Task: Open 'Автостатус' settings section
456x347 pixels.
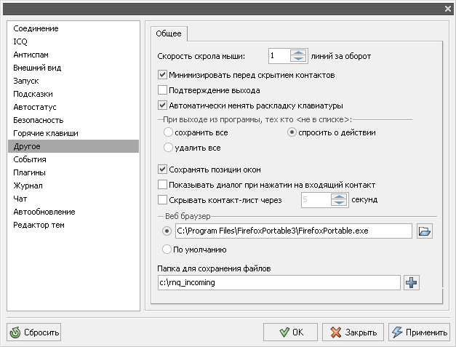Action: (73, 107)
